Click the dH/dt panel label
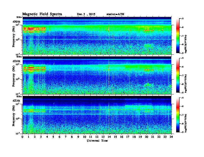Viewport: 204px width, 157px height. click(16, 22)
